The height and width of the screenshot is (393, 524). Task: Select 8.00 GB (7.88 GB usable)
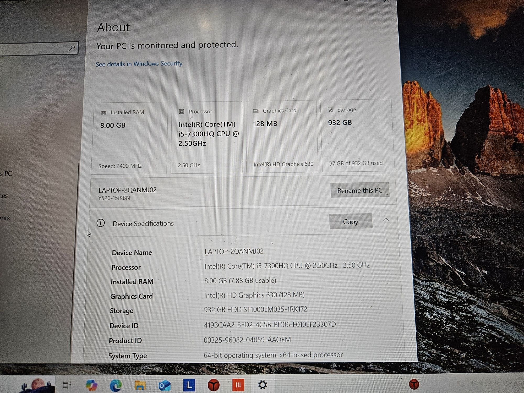pos(240,281)
